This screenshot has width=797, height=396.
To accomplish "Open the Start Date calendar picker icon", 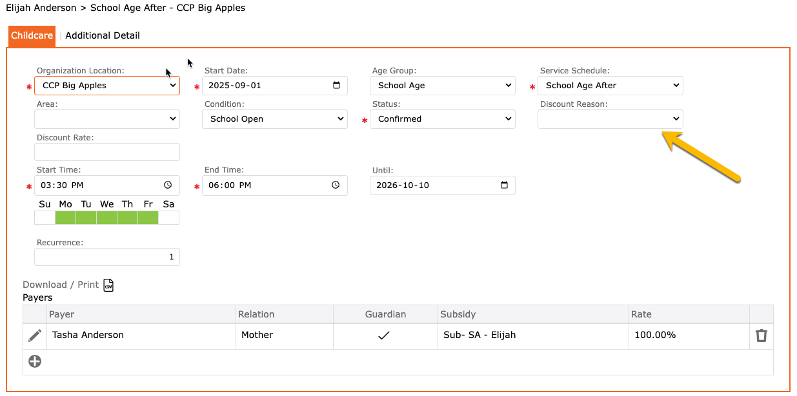I will coord(336,86).
